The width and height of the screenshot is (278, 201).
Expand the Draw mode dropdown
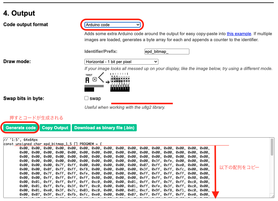point(121,62)
